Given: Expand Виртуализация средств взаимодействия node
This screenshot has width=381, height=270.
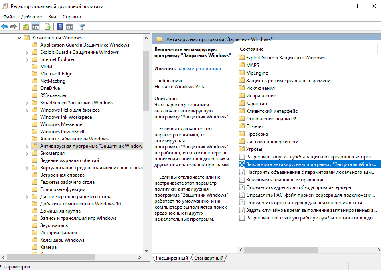Looking at the screenshot, I should 27,168.
